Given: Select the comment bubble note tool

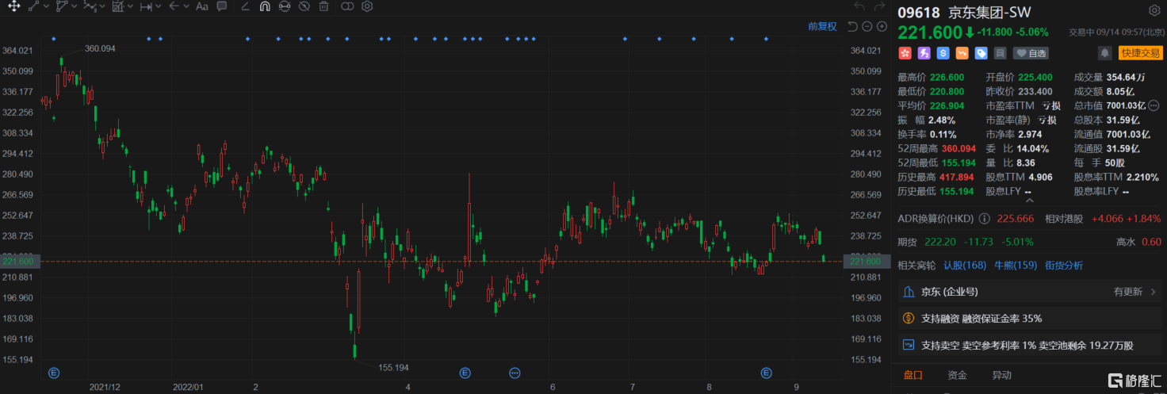Looking at the screenshot, I should (222, 6).
